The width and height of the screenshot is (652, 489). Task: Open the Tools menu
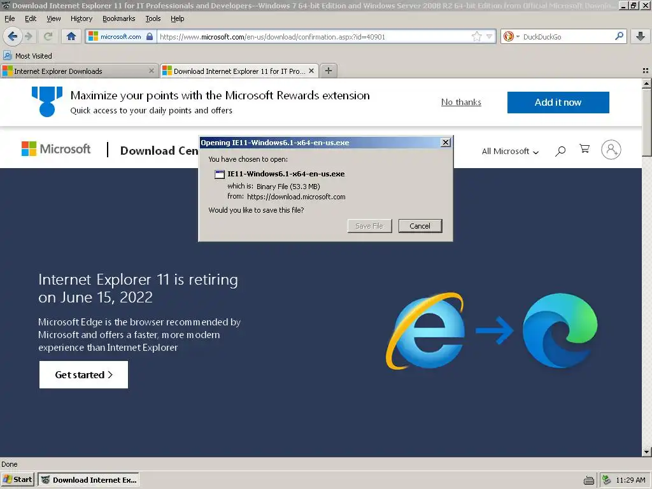click(153, 18)
